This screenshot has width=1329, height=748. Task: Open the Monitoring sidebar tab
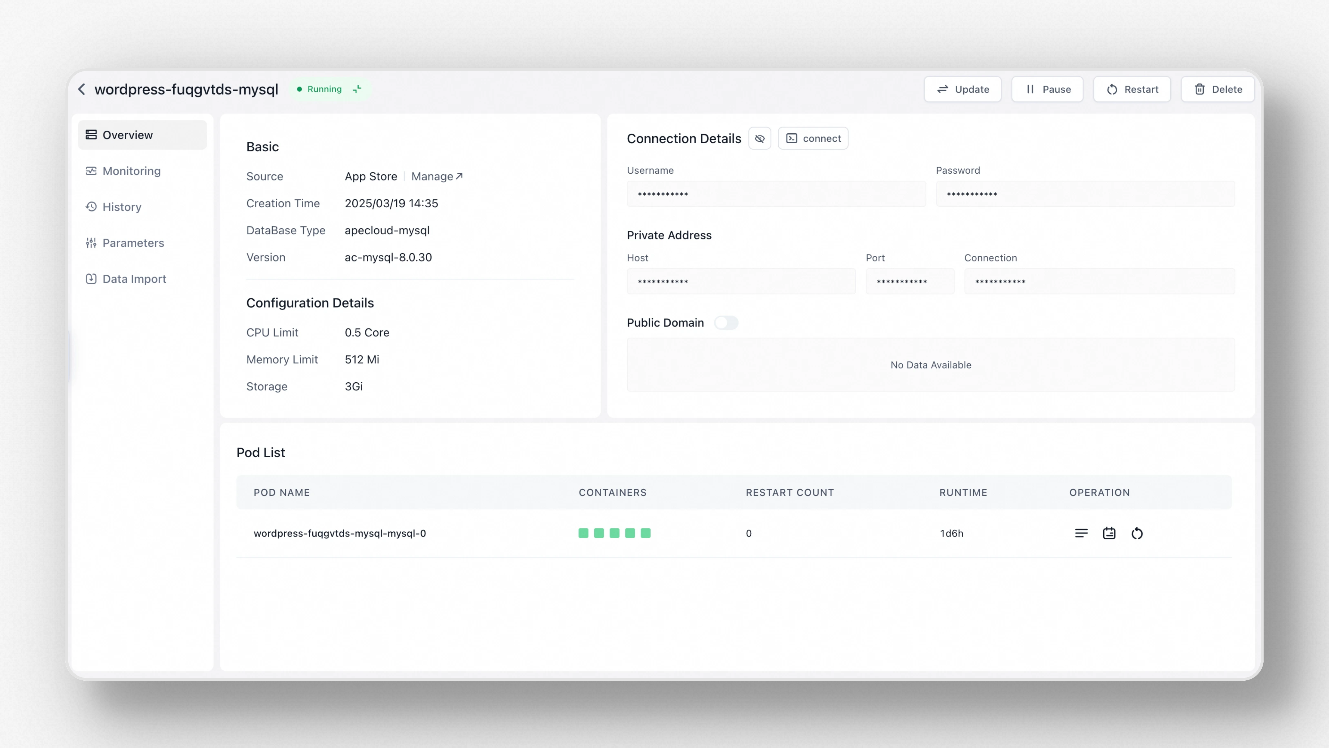pos(131,171)
